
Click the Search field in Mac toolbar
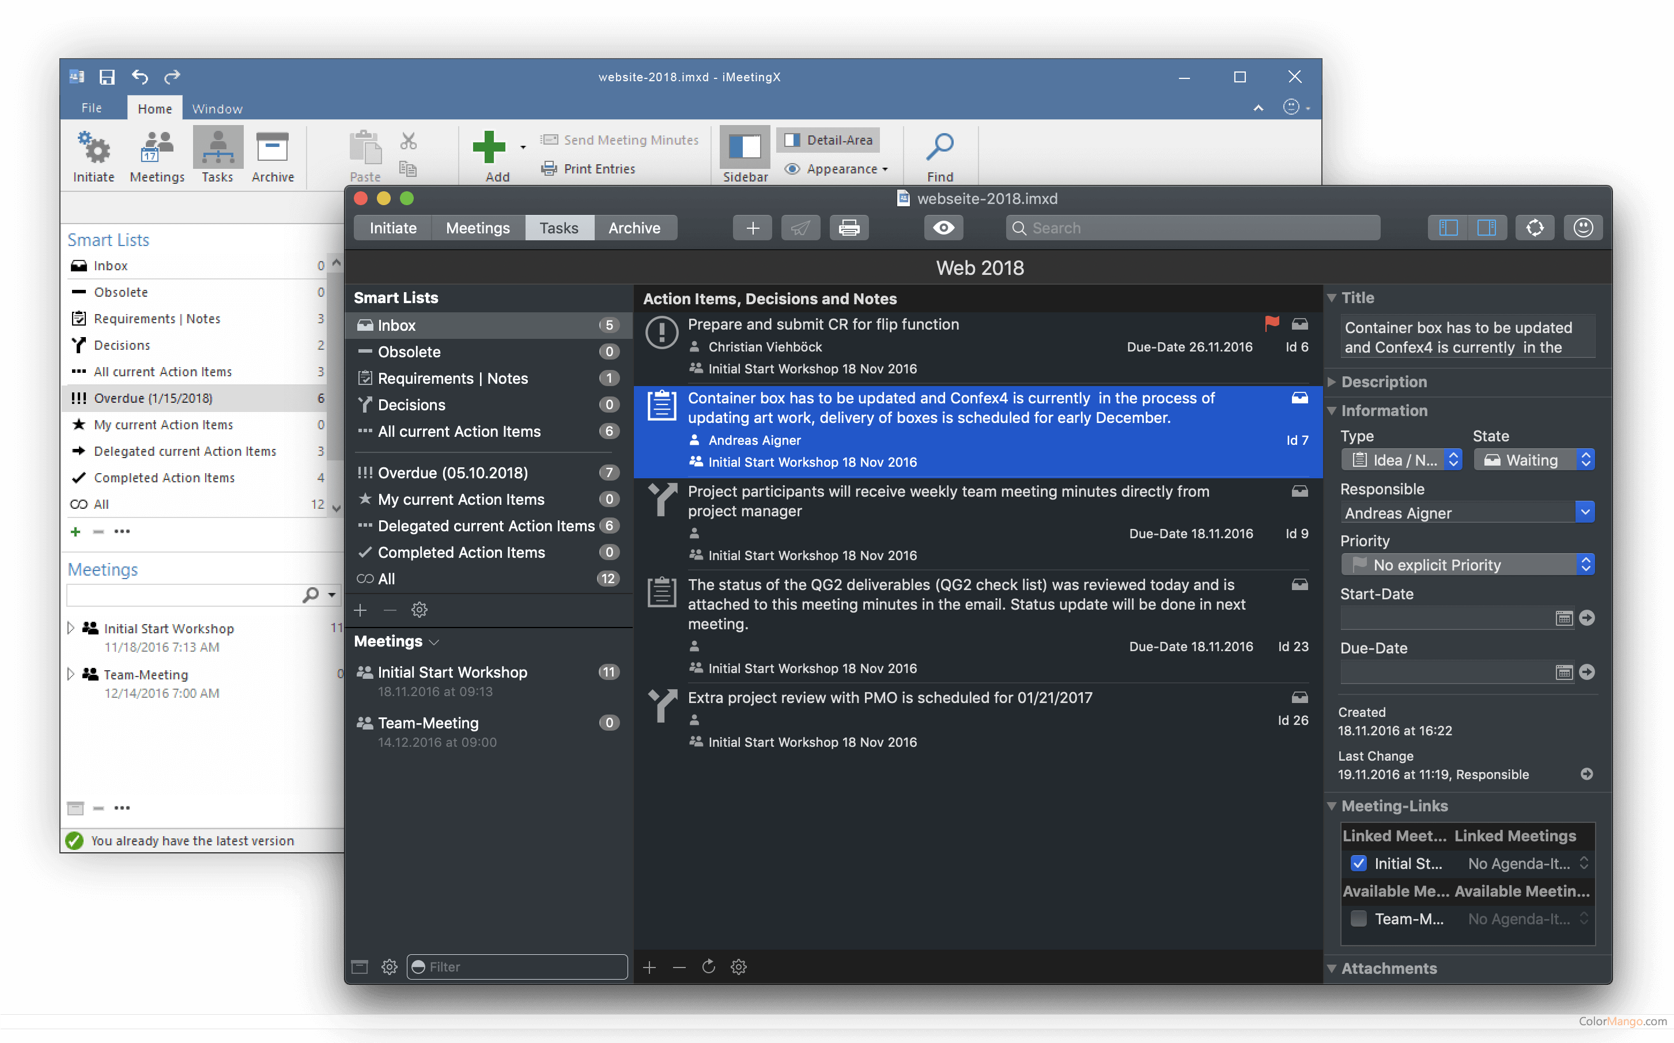[x=1193, y=228]
